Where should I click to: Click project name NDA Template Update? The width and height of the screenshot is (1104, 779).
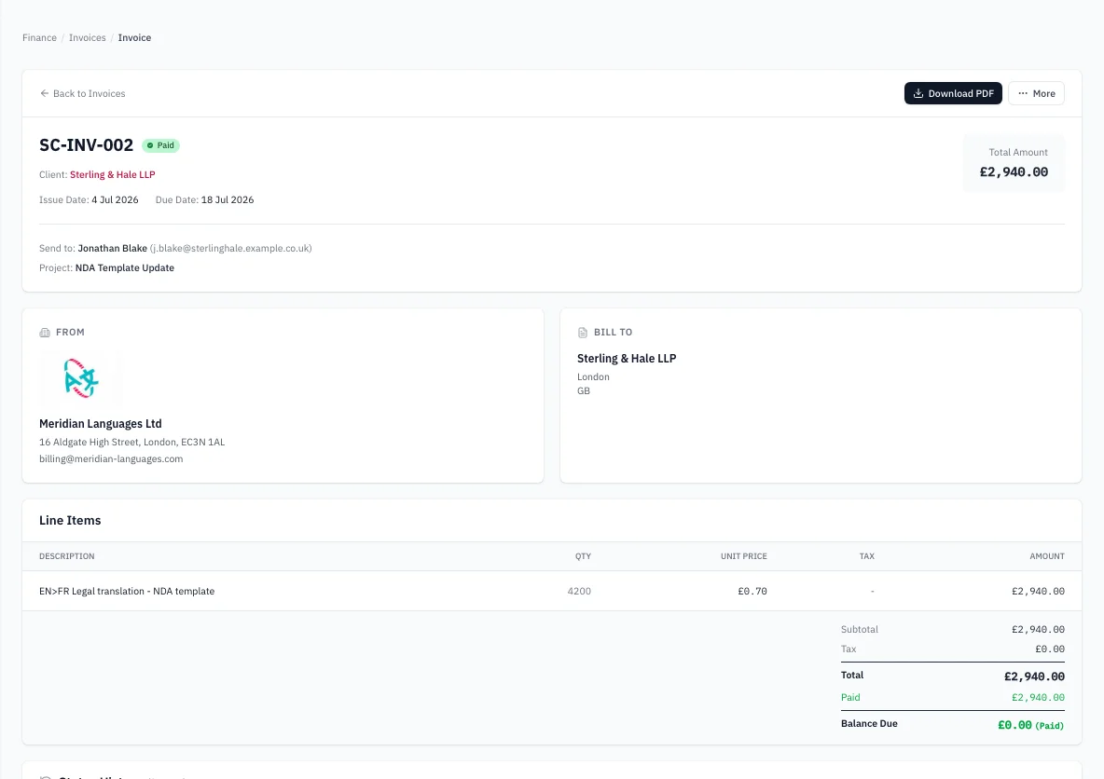click(x=125, y=268)
